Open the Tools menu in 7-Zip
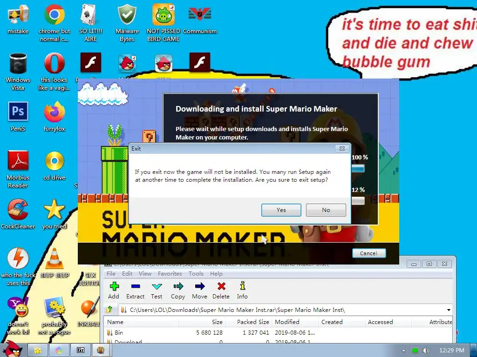Viewport: 477px width, 357px height. [x=196, y=273]
